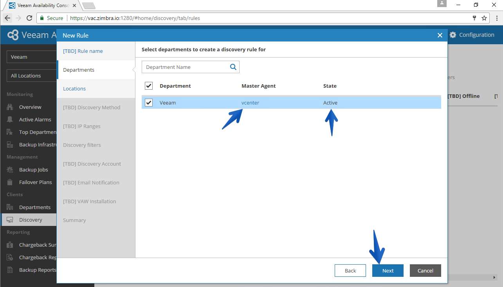Click the Chrome user profile icon
Image resolution: width=503 pixels, height=287 pixels.
pyautogui.click(x=442, y=4)
